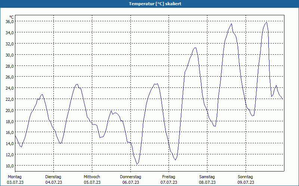The image size is (299, 186).
Task: Click the 09.07.23 date label
Action: click(x=246, y=182)
